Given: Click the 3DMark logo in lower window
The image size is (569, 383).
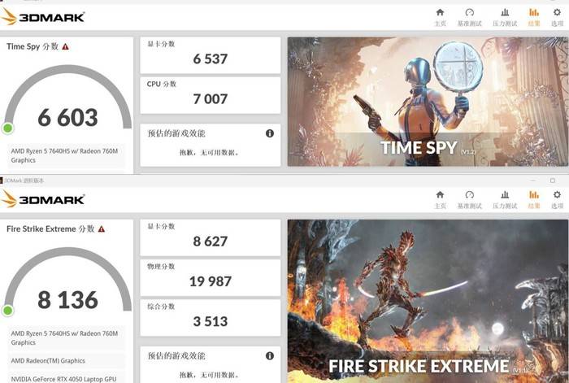Looking at the screenshot, I should [43, 199].
